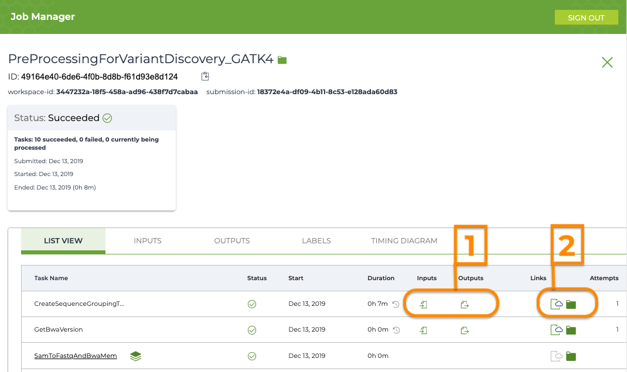The image size is (627, 372).
Task: Select the CreateSequenceGroupingT... task name
Action: coord(79,304)
